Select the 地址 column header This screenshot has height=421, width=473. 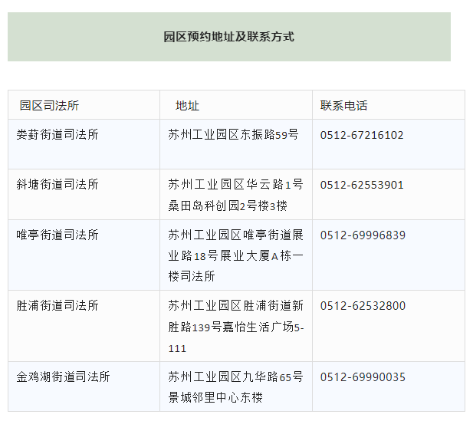187,105
